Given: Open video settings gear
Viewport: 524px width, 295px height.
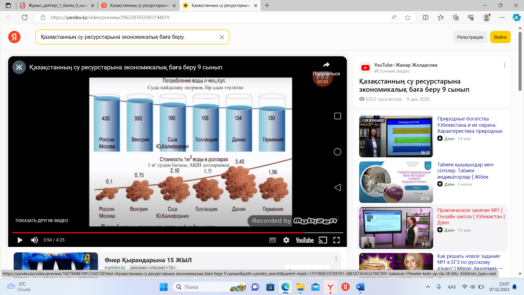Looking at the screenshot, I should tap(286, 240).
